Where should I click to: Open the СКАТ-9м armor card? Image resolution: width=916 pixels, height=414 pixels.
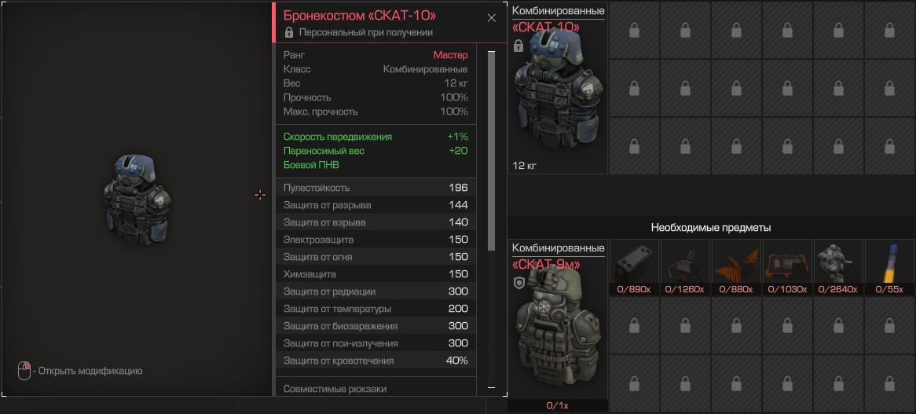(x=558, y=324)
